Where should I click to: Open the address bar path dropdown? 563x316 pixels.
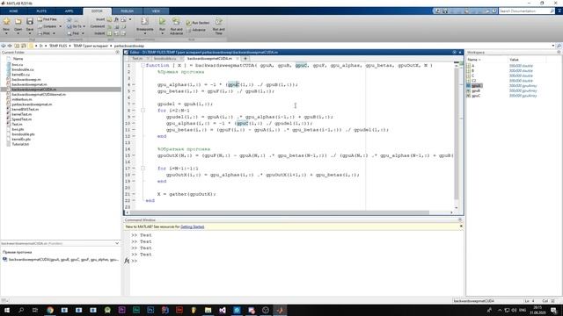pyautogui.click(x=553, y=46)
